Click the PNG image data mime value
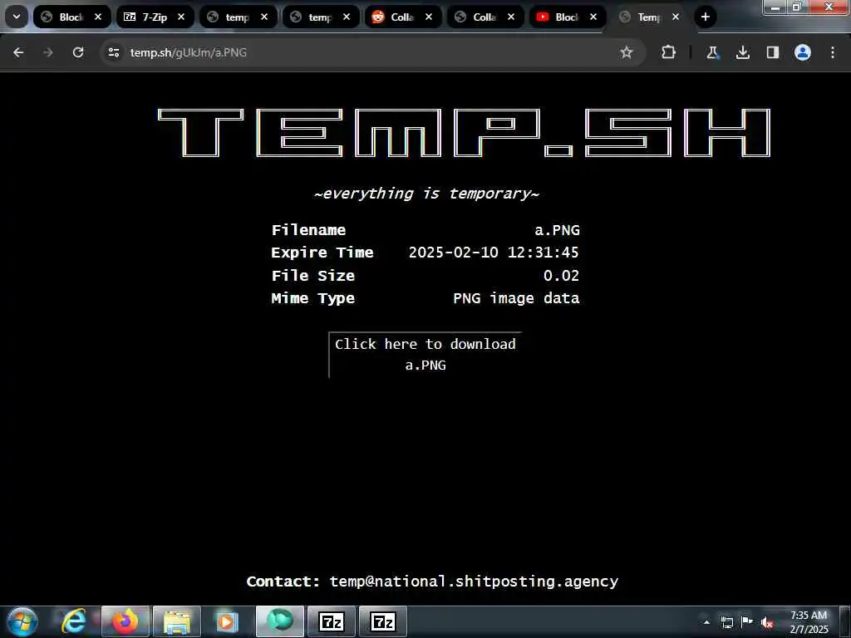 click(x=516, y=298)
